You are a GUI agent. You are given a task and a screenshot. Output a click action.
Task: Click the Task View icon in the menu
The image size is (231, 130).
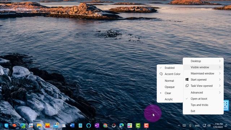187,86
